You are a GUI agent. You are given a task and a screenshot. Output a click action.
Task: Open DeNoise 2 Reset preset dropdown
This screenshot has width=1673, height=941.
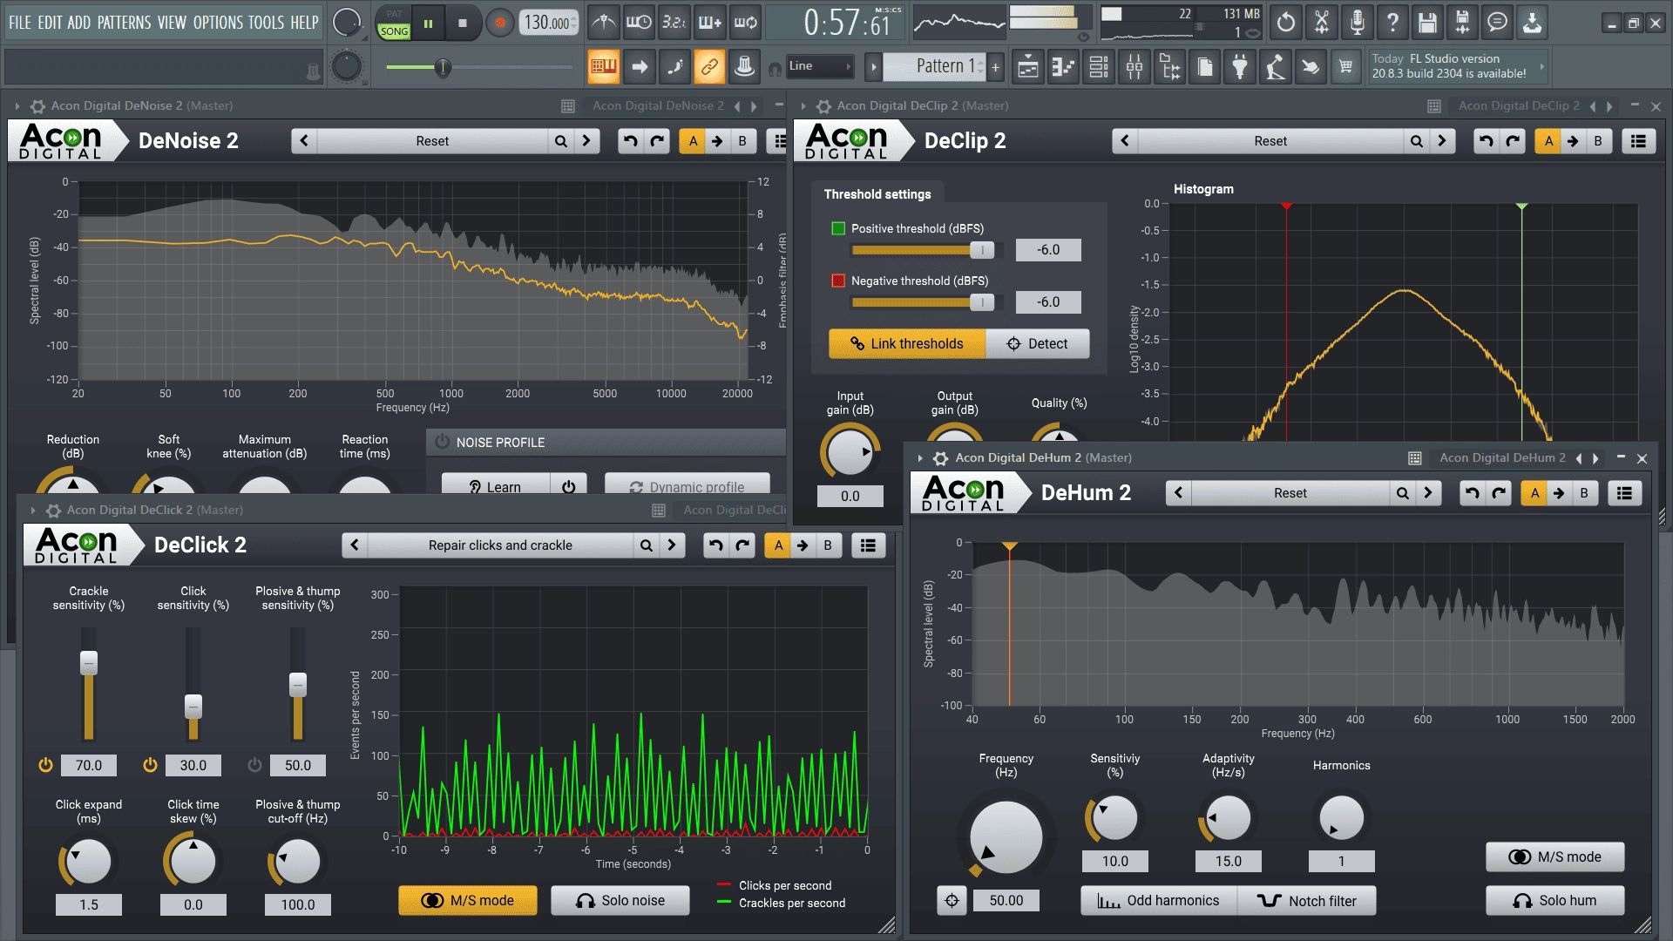(432, 141)
